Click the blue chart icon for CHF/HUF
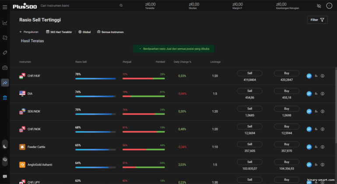337x184 pixels. click(x=309, y=76)
